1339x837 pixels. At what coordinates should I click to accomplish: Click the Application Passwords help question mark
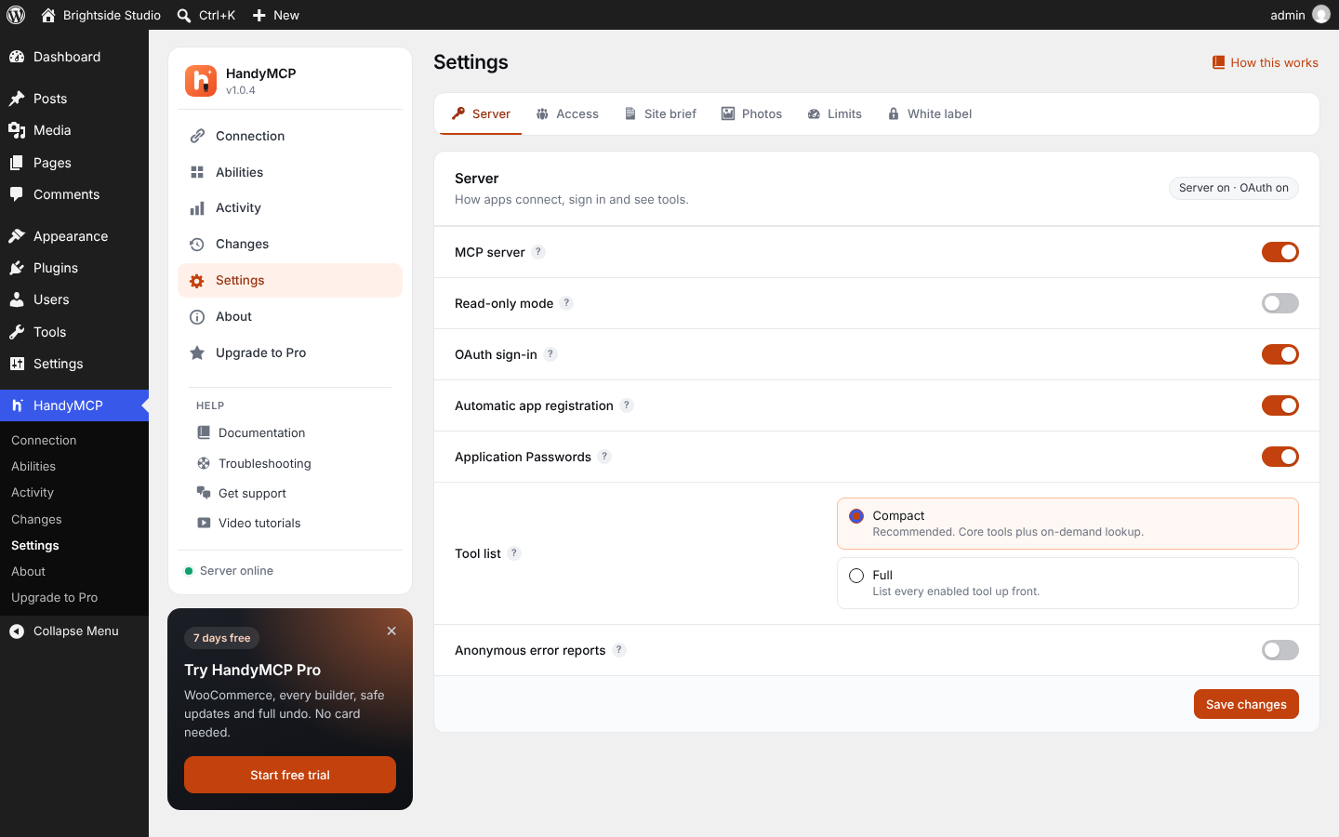(x=604, y=457)
